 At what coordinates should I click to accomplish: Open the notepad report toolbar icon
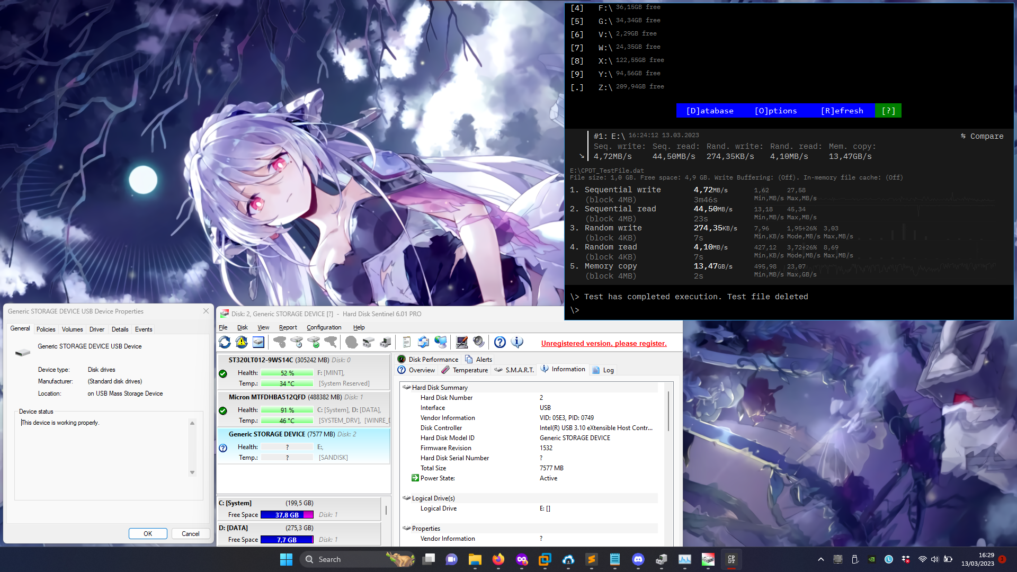point(407,343)
